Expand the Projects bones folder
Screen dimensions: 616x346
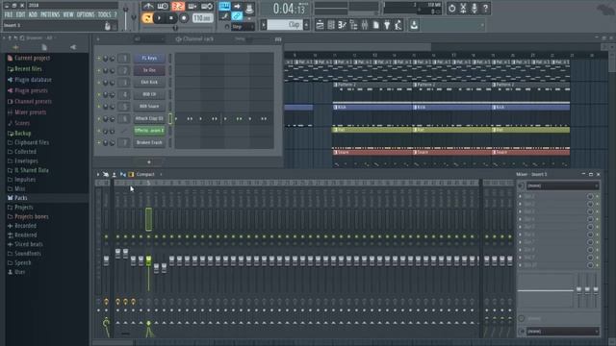tap(32, 216)
